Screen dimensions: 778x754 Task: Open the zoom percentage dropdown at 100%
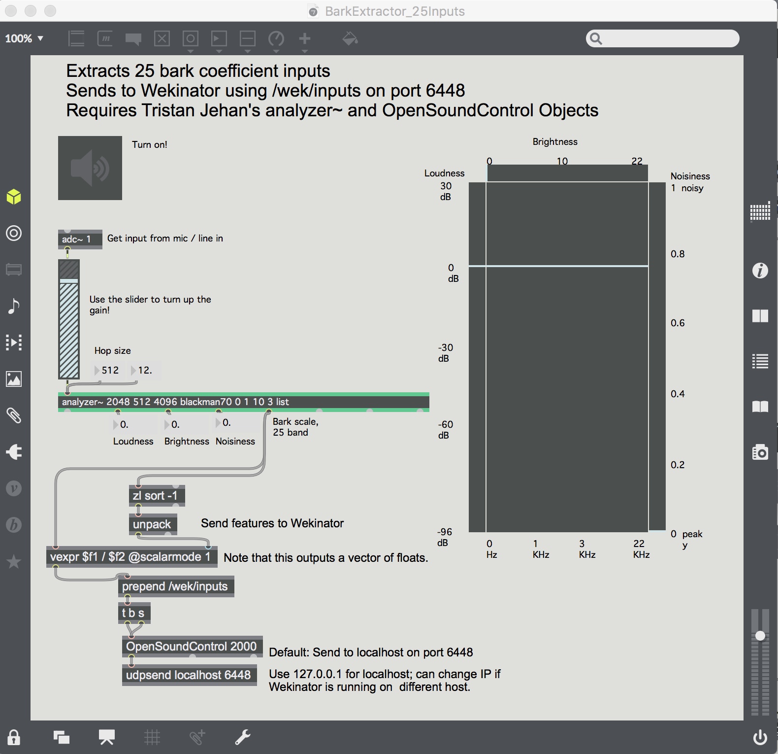(24, 38)
